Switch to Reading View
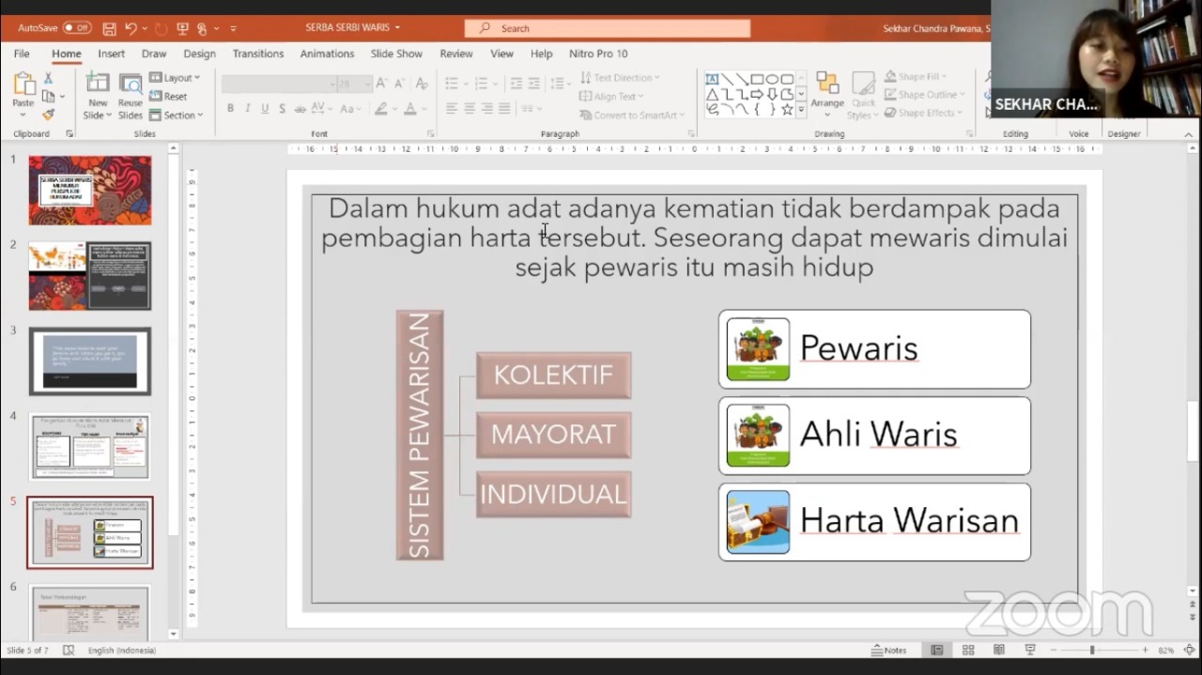This screenshot has height=675, width=1202. pyautogui.click(x=999, y=650)
